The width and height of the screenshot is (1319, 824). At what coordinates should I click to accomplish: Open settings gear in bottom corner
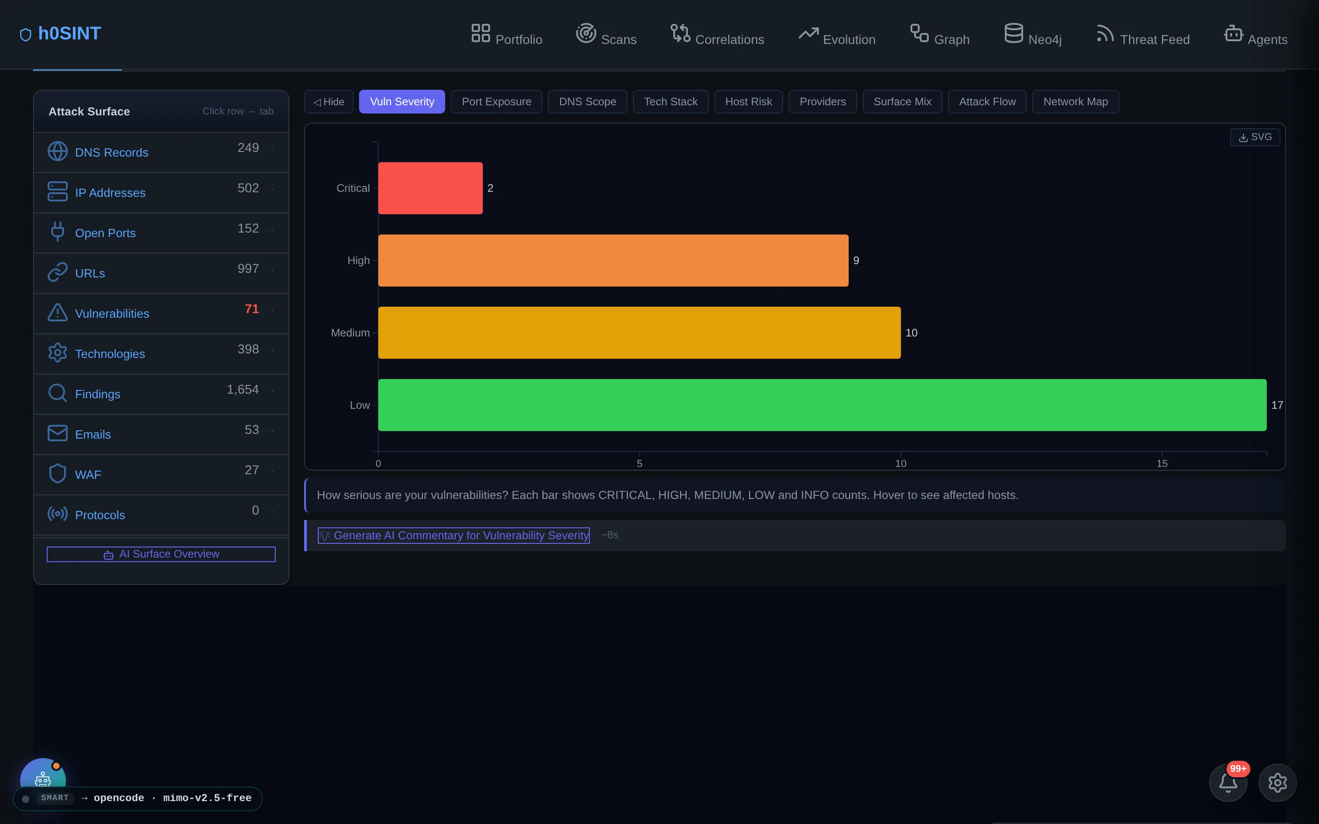point(1277,783)
